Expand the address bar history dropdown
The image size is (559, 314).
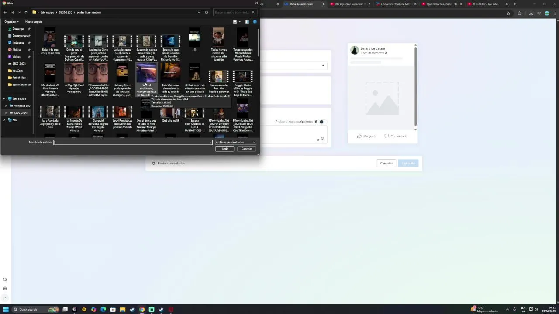tap(199, 12)
